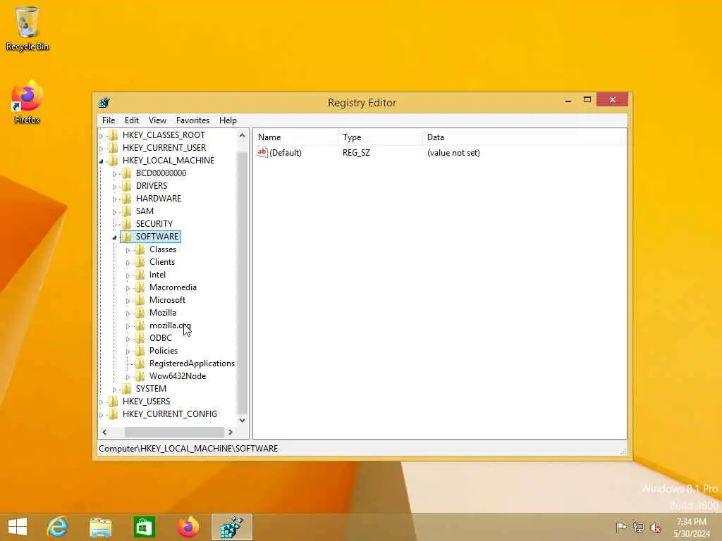Launch Firefox from the taskbar
Screen dimensions: 722x541
[x=188, y=527]
